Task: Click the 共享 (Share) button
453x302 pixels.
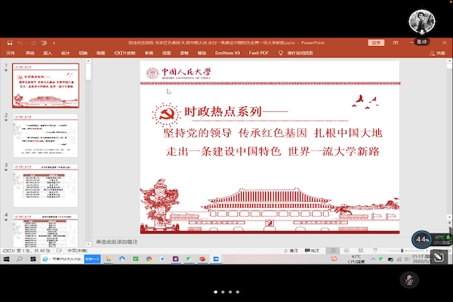Action: 438,54
